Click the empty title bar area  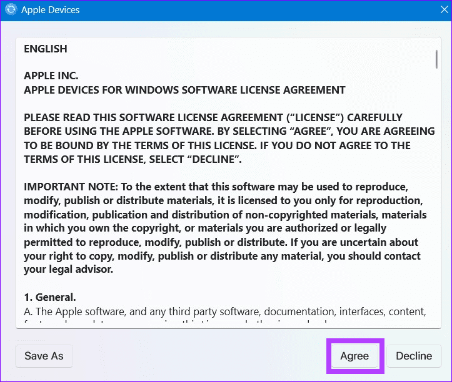(x=250, y=10)
